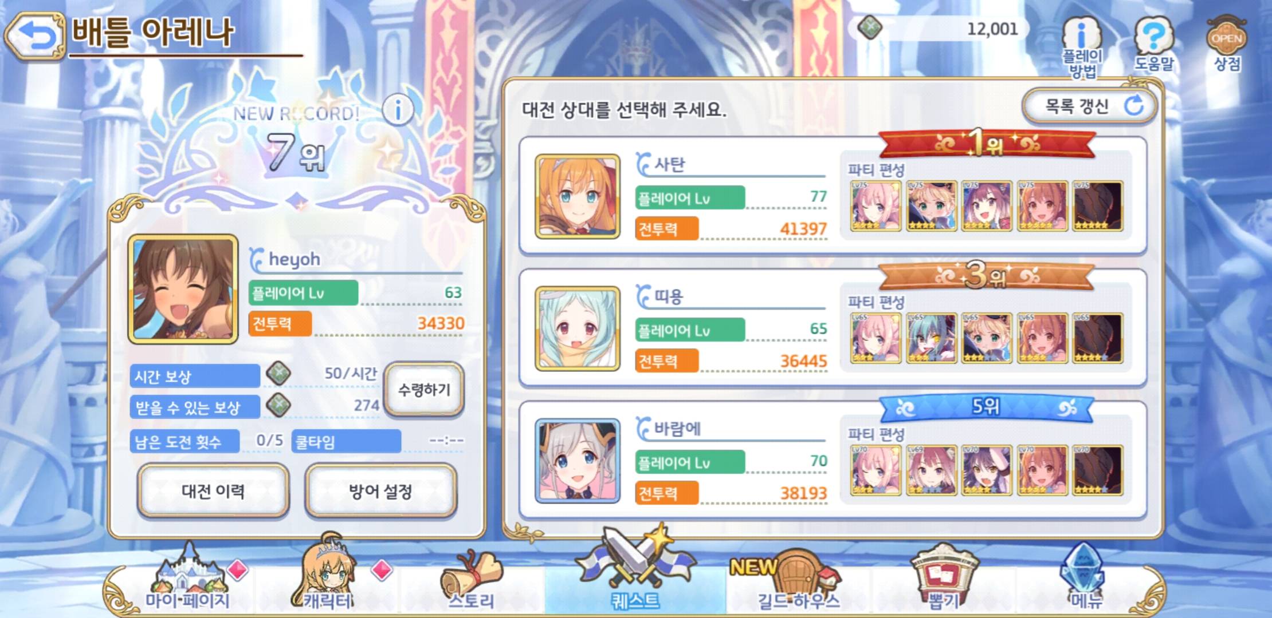Open the 상점 shop icon

[x=1227, y=45]
